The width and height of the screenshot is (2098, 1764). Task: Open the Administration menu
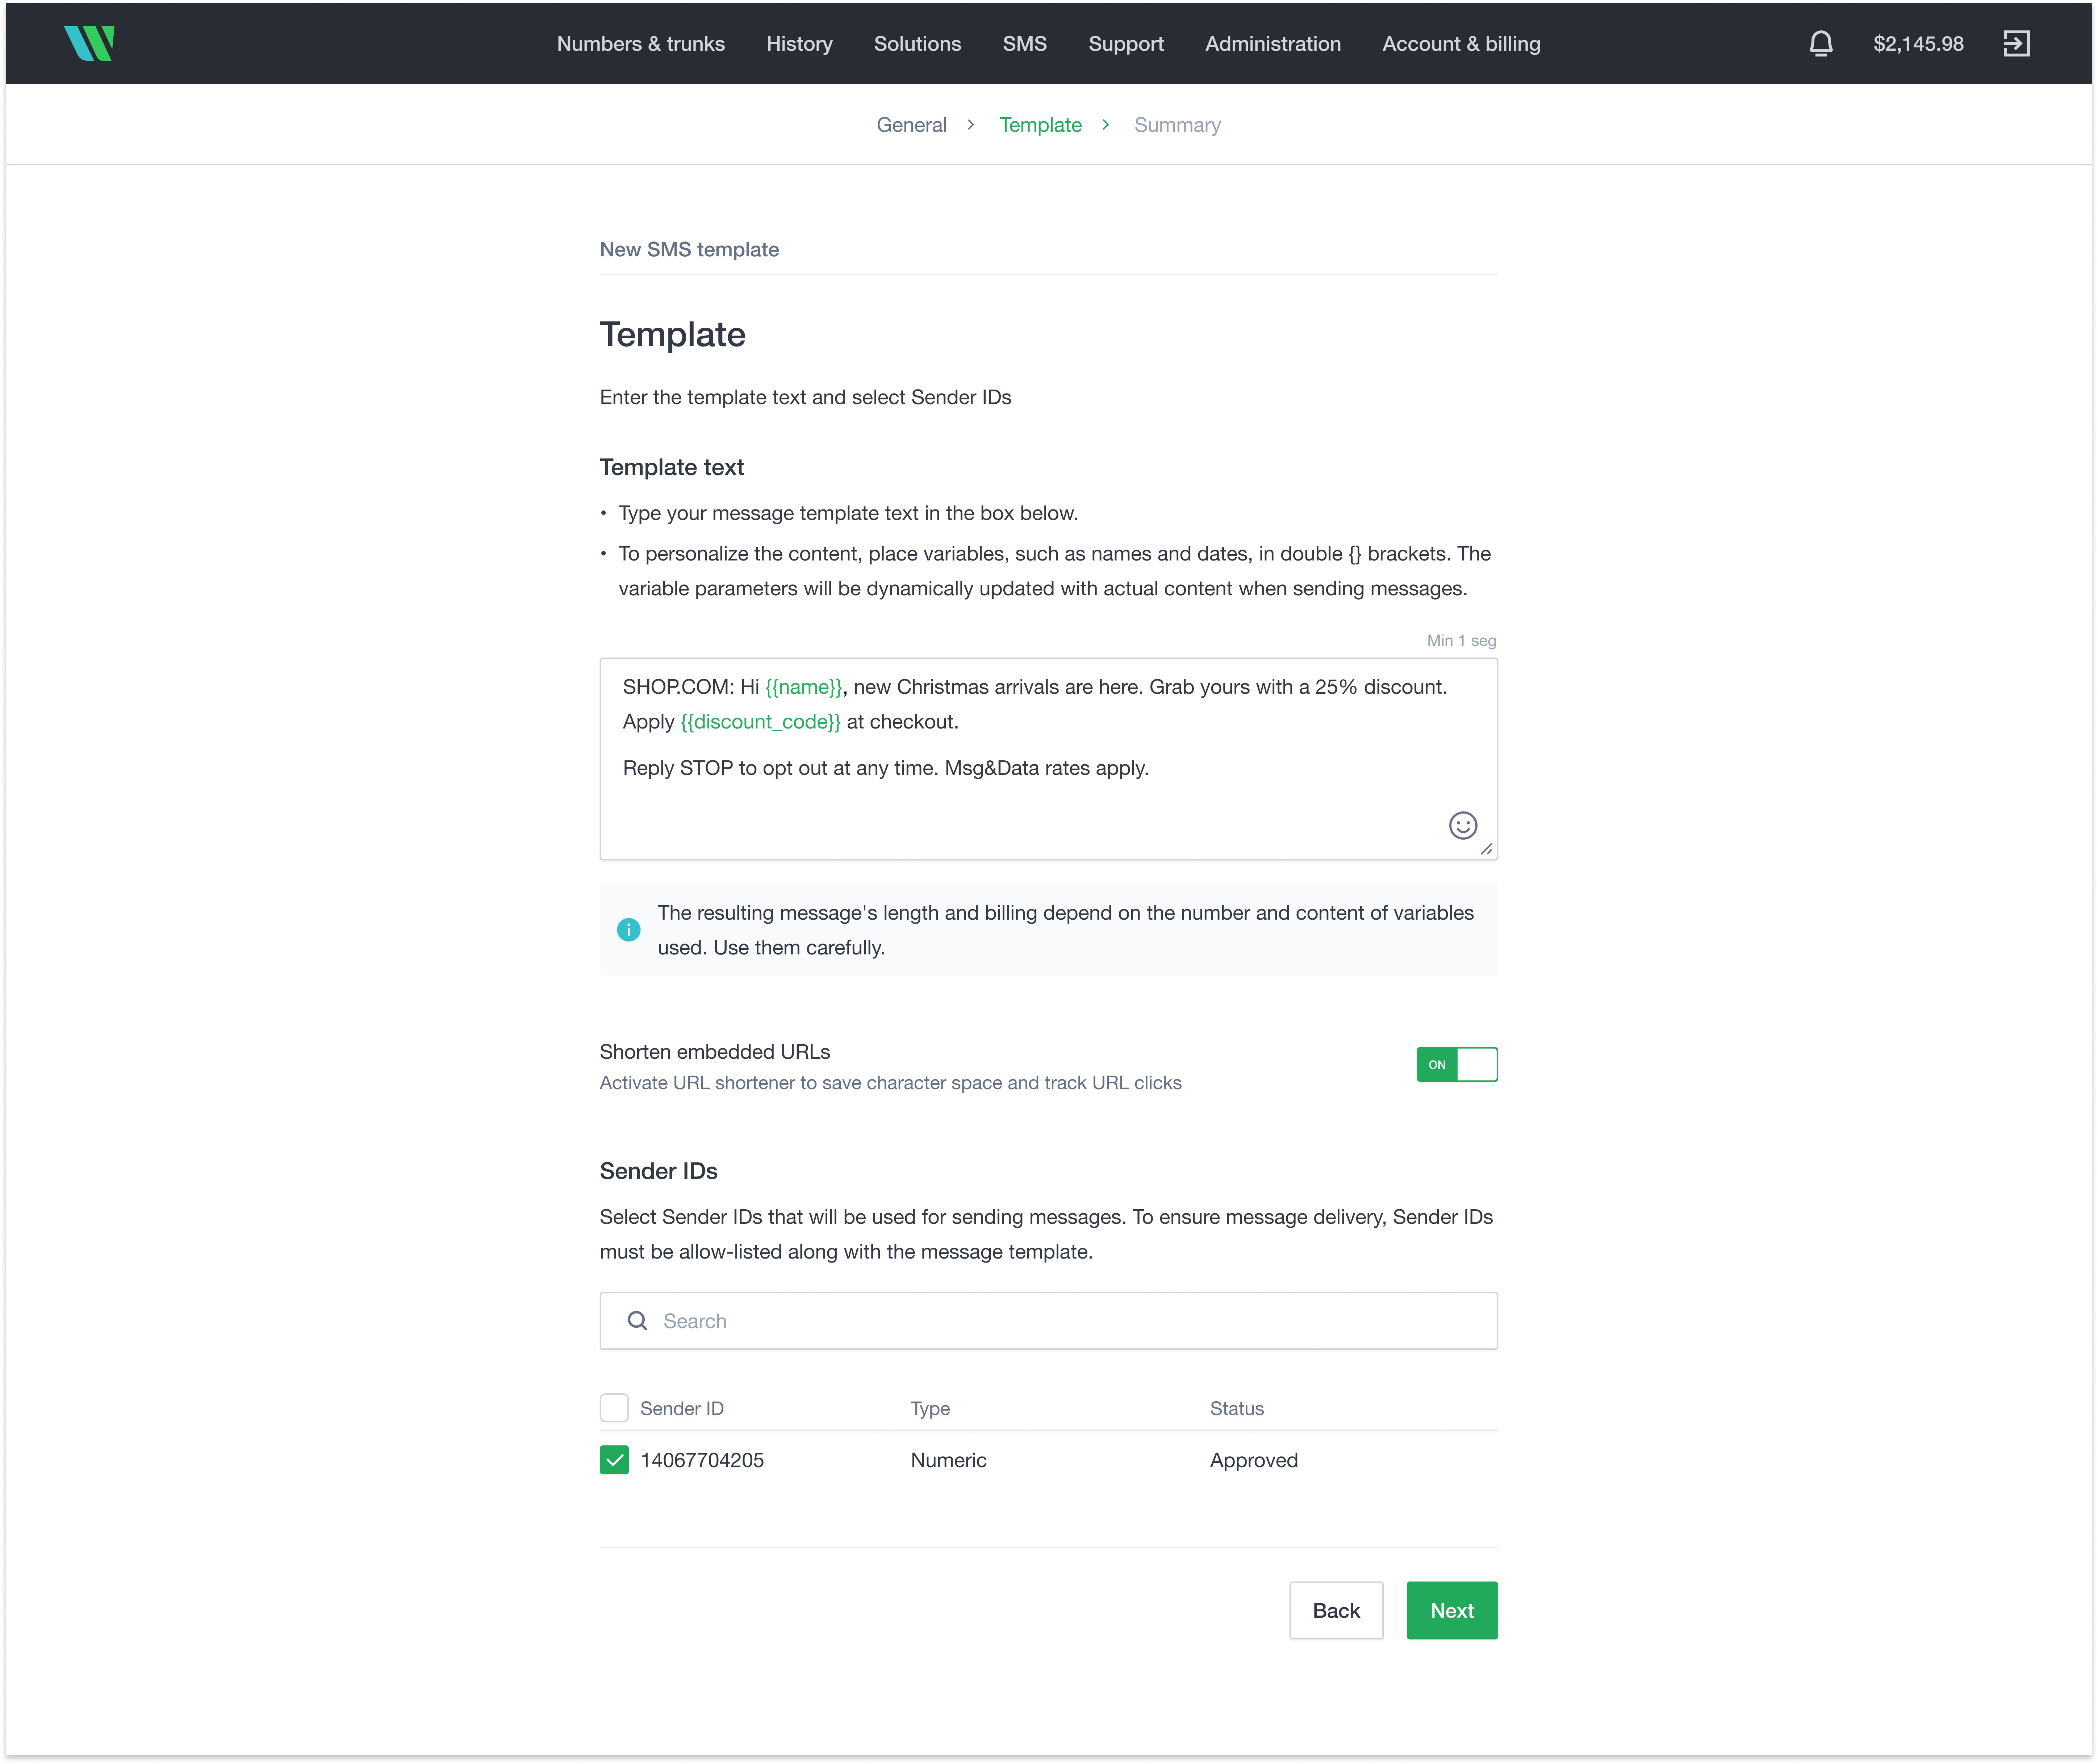(1272, 43)
